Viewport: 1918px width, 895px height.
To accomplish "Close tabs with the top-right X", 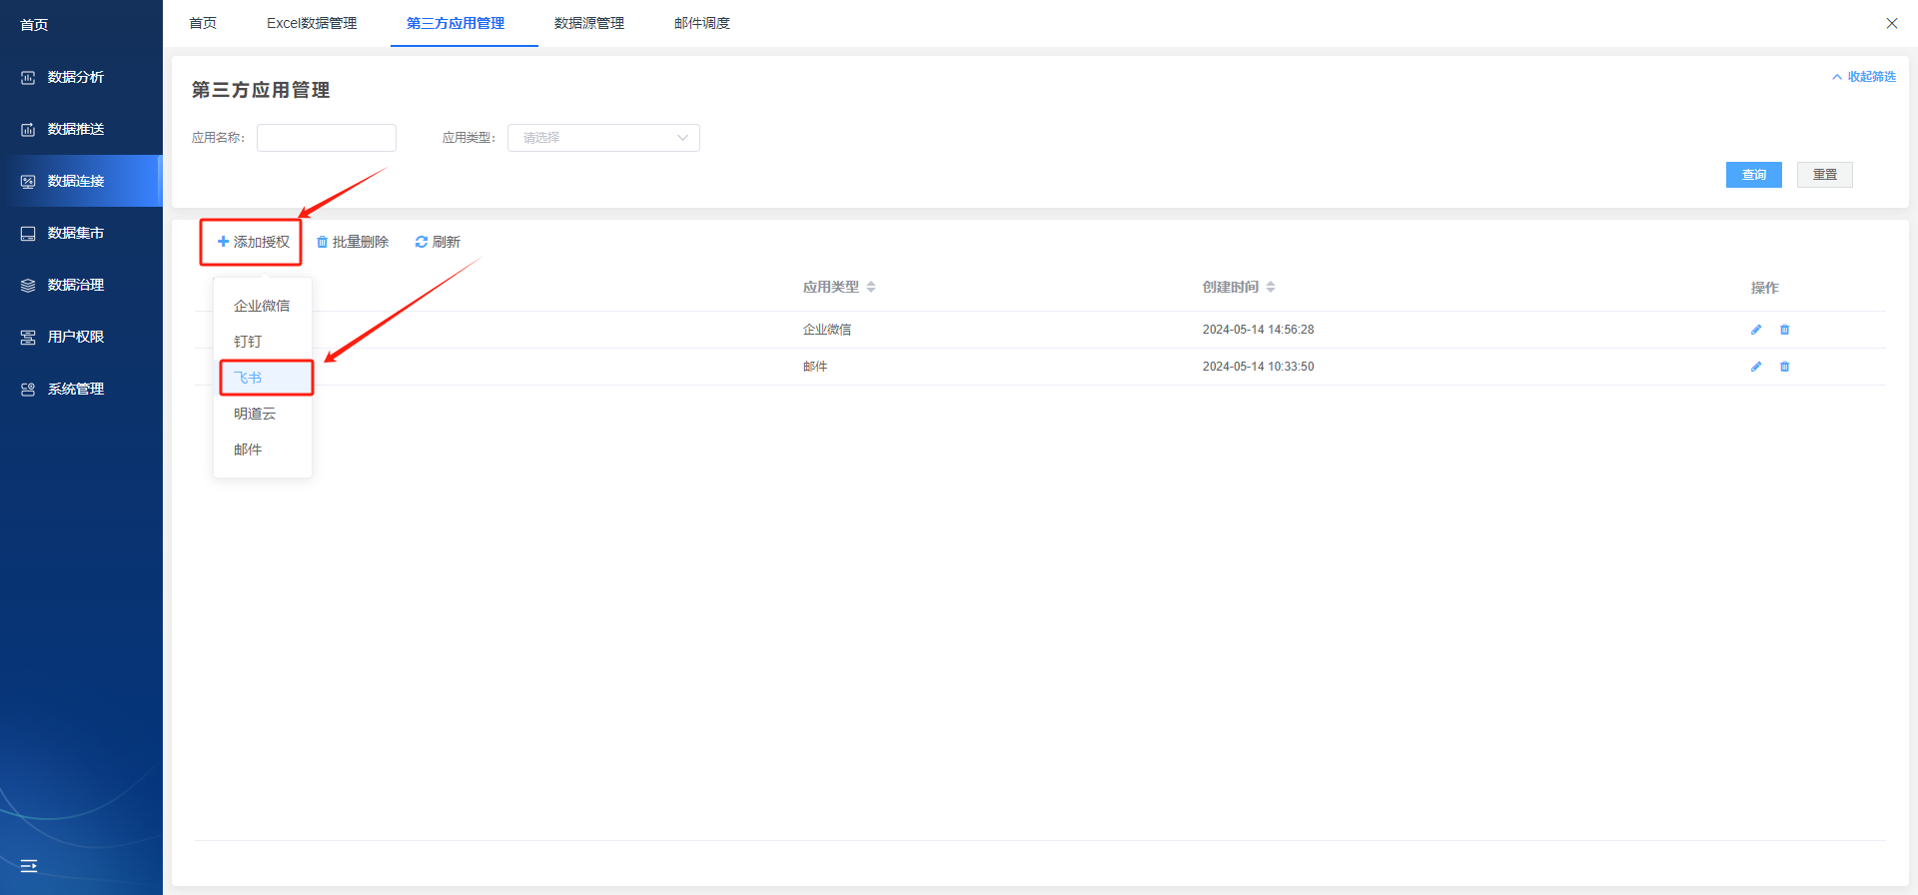I will point(1892,23).
